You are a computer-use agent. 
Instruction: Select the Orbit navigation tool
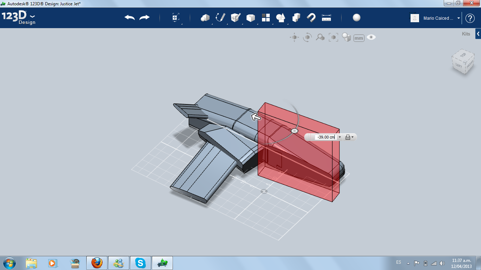coord(307,37)
